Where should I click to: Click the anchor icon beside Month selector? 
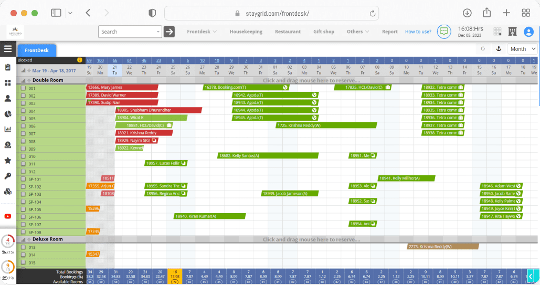[x=499, y=49]
